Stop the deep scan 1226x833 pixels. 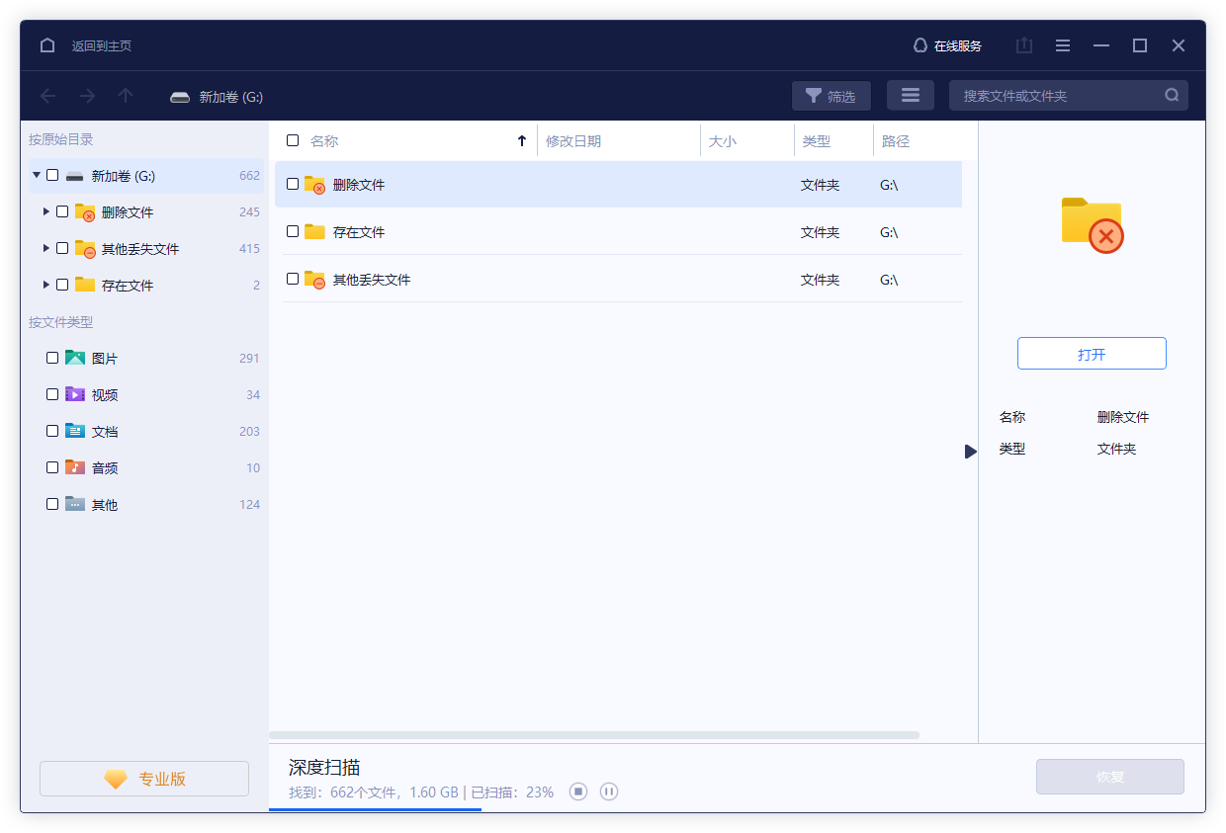(578, 791)
